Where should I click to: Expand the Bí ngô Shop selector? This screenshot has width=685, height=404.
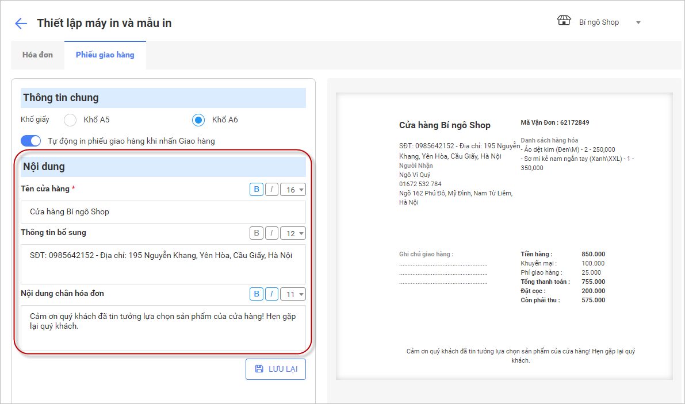click(638, 22)
